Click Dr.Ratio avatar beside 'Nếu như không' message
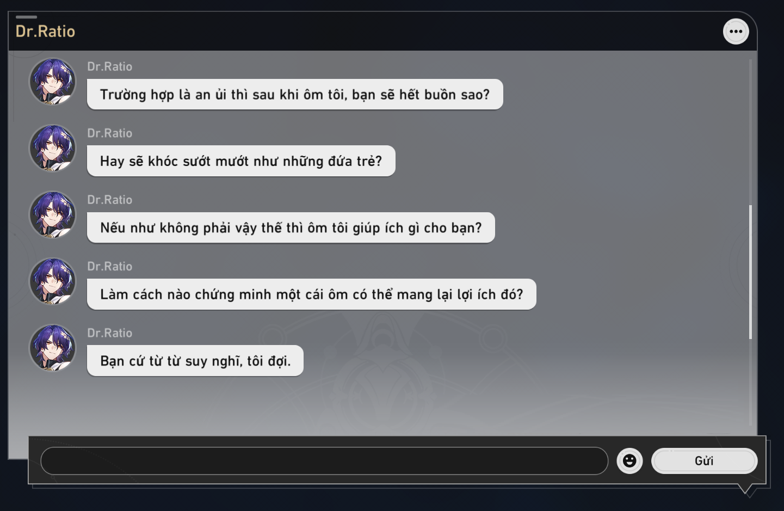The height and width of the screenshot is (511, 784). click(52, 215)
